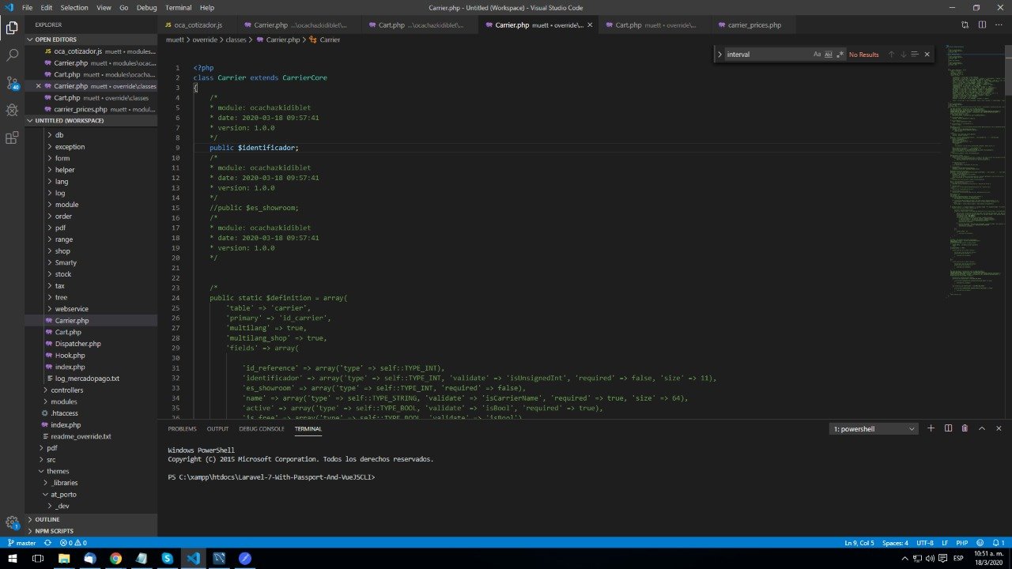
Task: Expand Replace mode in find widget
Action: tap(719, 55)
